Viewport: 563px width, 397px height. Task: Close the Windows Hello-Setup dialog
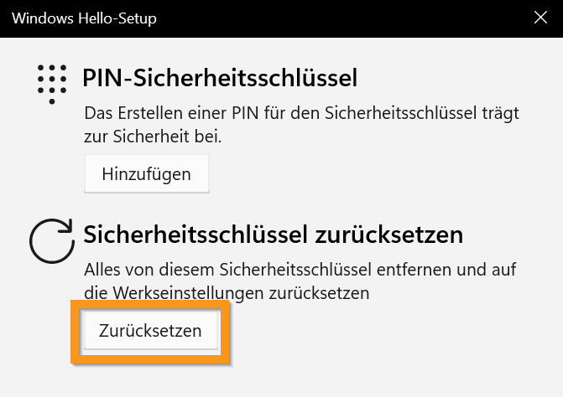coord(541,17)
